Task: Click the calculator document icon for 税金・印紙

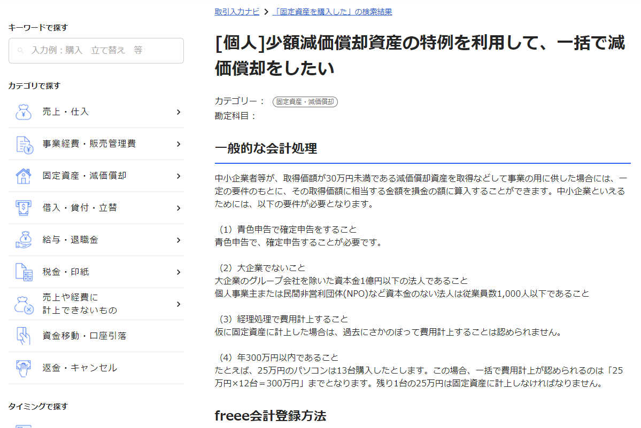Action: point(24,272)
